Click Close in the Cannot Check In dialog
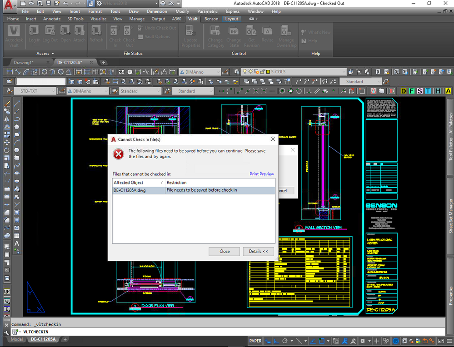 [x=224, y=251]
